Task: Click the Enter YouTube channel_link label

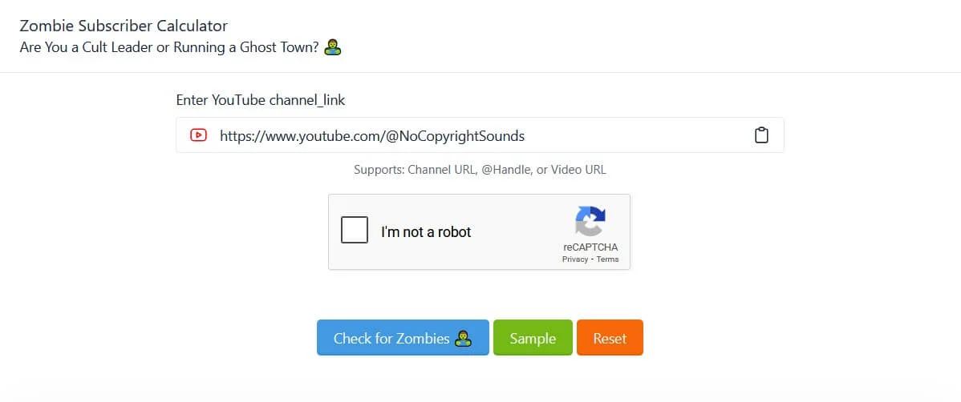Action: click(261, 100)
